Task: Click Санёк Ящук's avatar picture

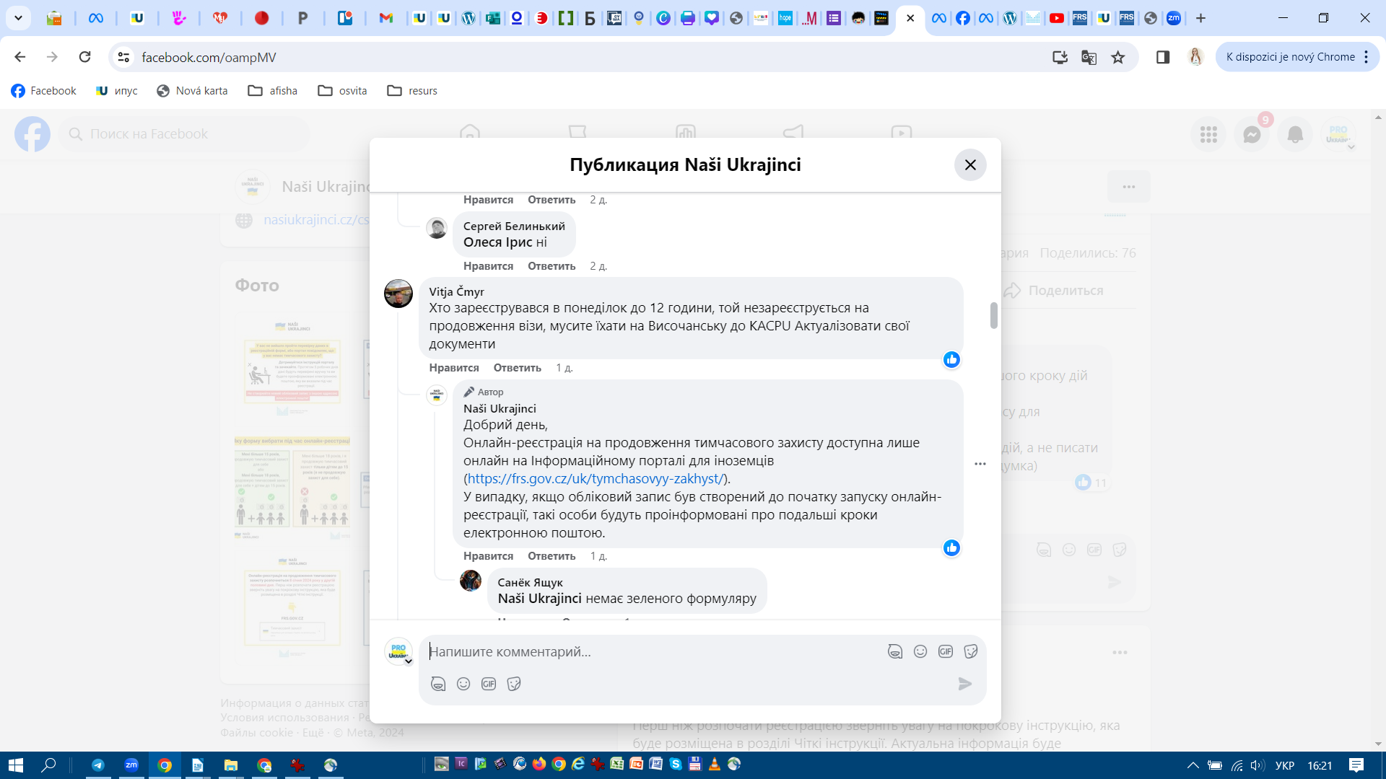Action: pos(471,581)
